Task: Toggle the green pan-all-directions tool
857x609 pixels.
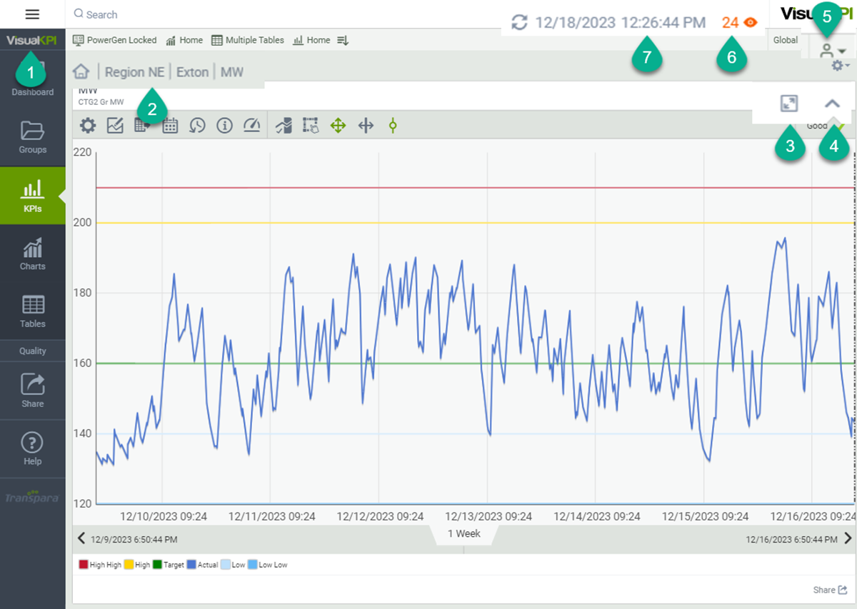Action: tap(338, 126)
